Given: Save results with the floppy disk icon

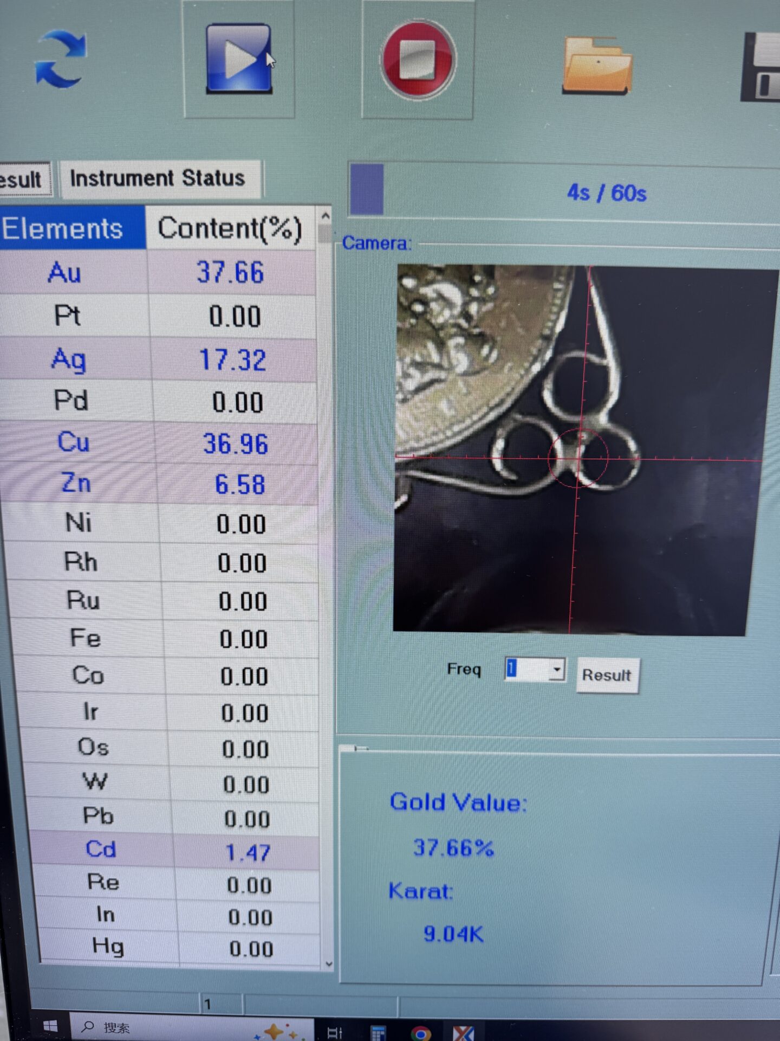Looking at the screenshot, I should point(760,68).
